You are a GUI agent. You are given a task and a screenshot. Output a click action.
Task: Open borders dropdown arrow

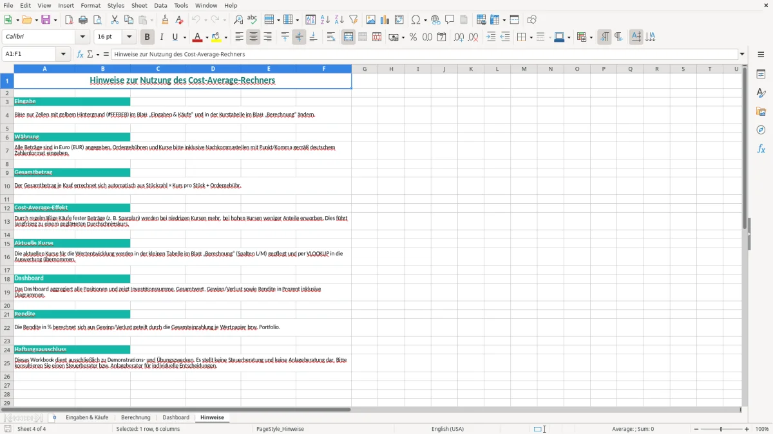click(530, 37)
